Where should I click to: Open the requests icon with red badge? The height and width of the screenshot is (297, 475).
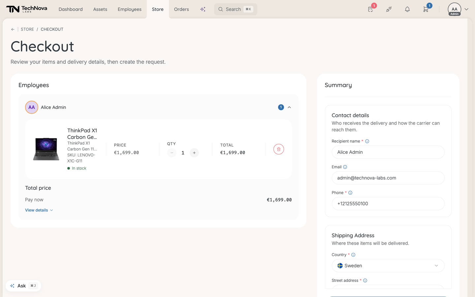pos(371,9)
